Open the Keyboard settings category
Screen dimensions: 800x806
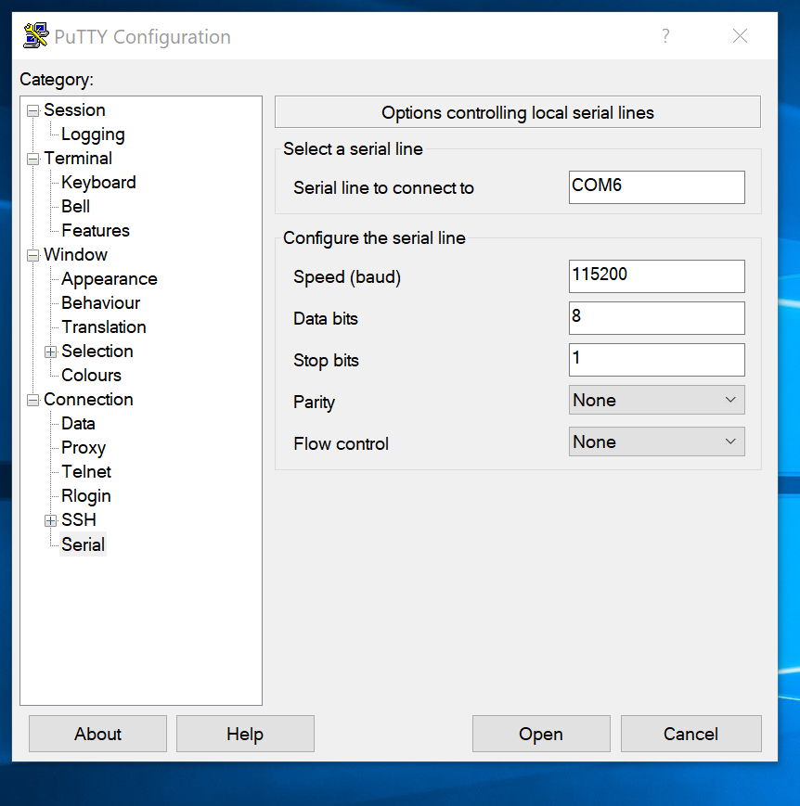pos(98,183)
